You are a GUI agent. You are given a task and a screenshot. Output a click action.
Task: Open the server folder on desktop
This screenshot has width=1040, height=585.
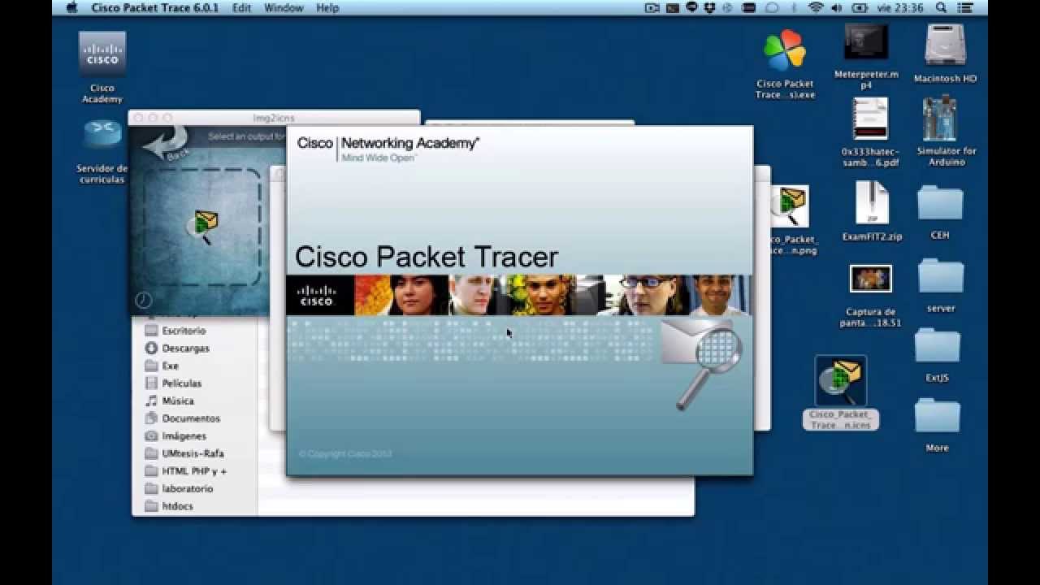(940, 276)
